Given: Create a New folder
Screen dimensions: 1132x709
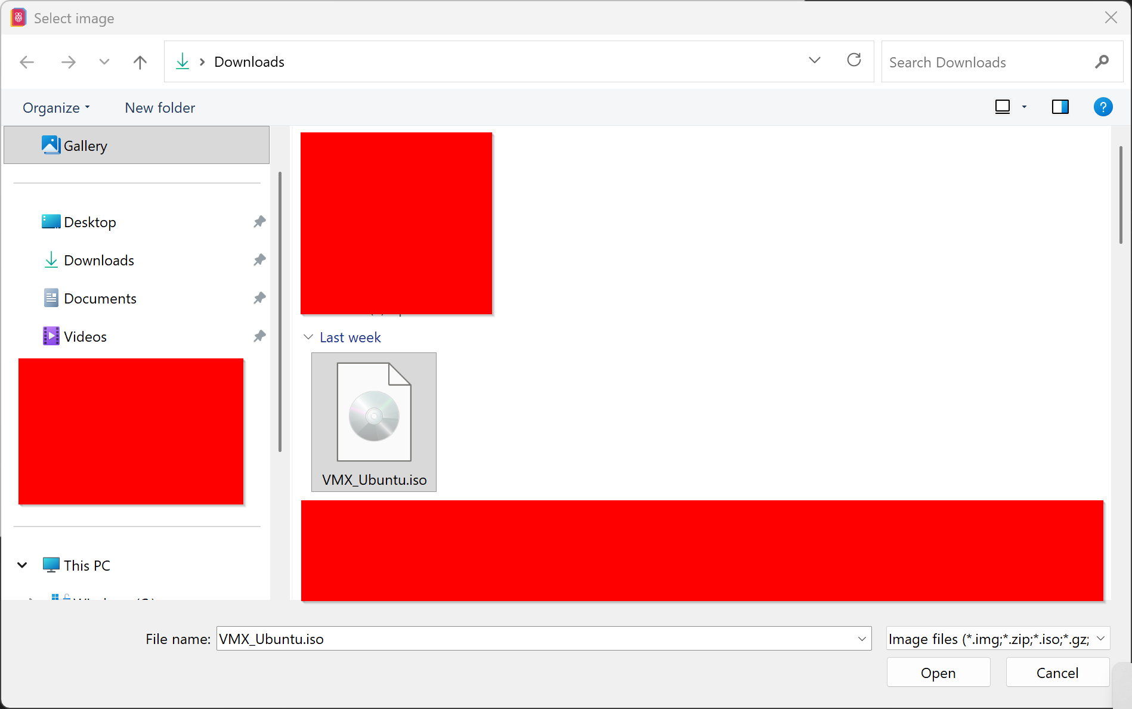Looking at the screenshot, I should (x=159, y=107).
